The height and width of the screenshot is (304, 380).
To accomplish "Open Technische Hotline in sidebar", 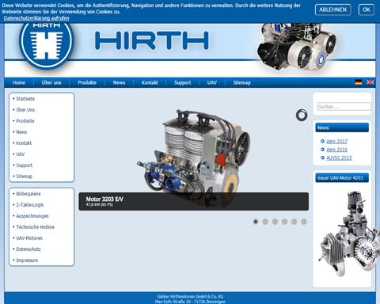I will [x=35, y=227].
